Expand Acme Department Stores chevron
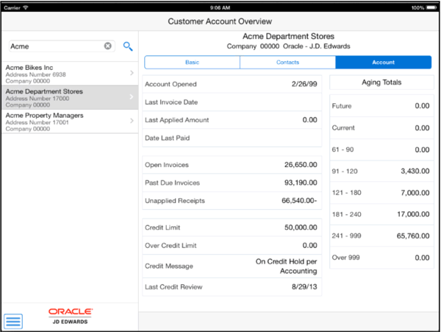This screenshot has width=441, height=332. pyautogui.click(x=132, y=97)
